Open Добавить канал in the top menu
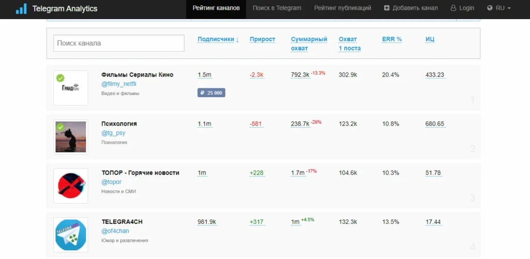 (411, 8)
